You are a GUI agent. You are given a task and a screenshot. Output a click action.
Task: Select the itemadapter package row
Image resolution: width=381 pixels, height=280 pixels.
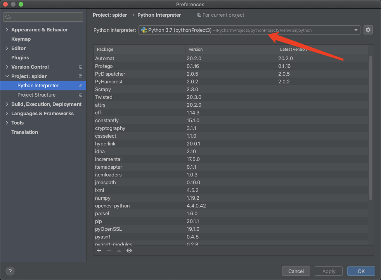pyautogui.click(x=231, y=167)
